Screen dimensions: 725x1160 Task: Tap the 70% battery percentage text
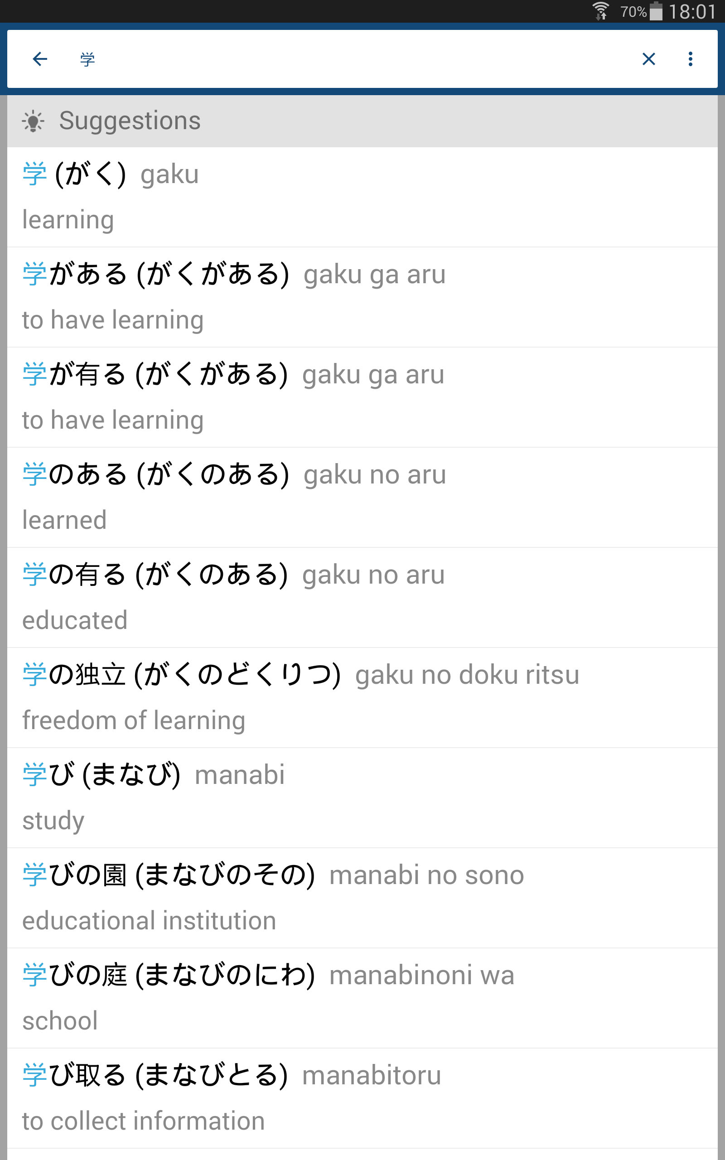click(633, 11)
